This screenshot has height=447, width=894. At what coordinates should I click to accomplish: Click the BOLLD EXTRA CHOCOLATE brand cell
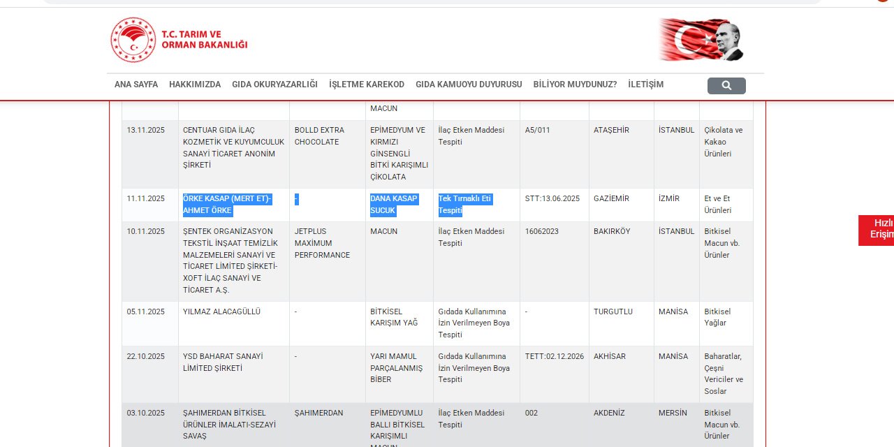coord(319,136)
